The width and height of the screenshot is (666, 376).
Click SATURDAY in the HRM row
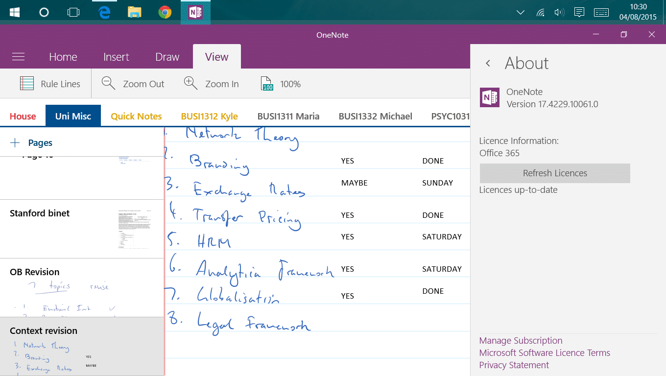442,236
